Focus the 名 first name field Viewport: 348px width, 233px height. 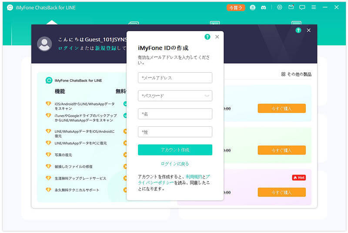[x=175, y=114]
